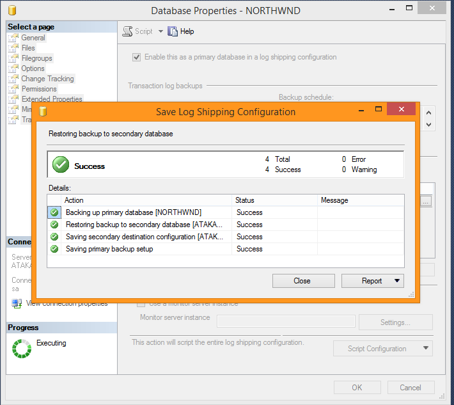Viewport: 454px width, 405px height.
Task: Click the green success icon for Backing up primary database
Action: tap(54, 212)
